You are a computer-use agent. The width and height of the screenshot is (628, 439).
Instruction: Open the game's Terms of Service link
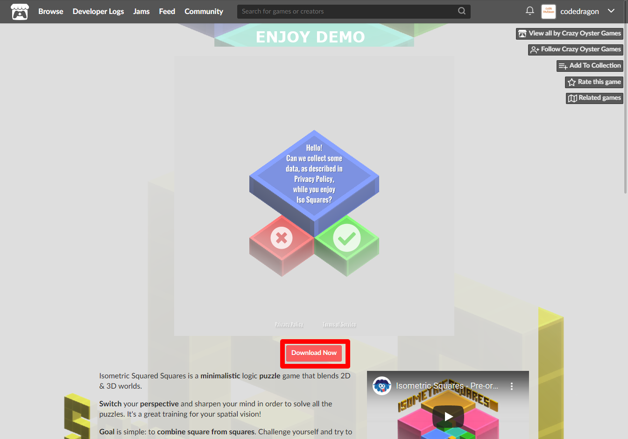click(339, 324)
